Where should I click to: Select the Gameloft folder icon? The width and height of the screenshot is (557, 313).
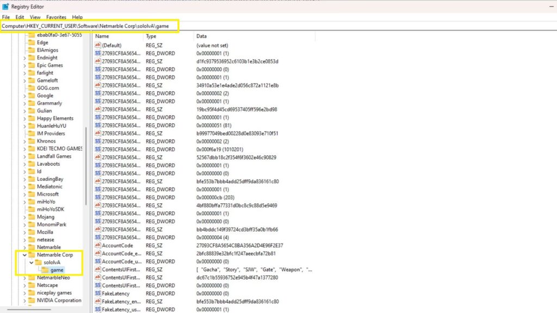click(x=32, y=80)
